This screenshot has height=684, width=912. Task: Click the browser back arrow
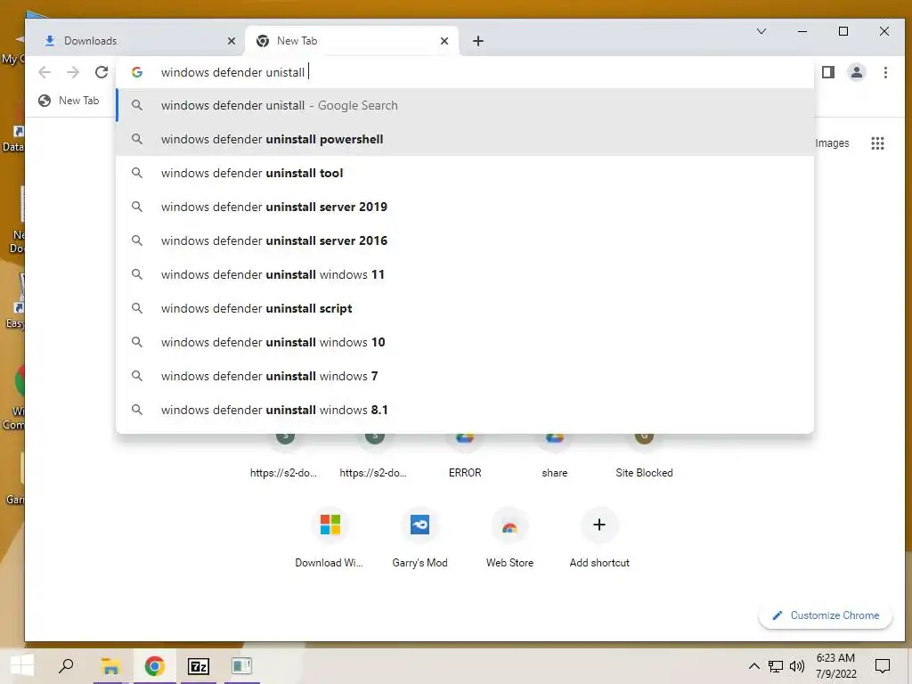[x=45, y=72]
